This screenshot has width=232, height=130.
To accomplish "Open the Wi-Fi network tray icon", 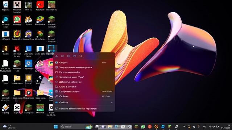I will pos(210,127).
